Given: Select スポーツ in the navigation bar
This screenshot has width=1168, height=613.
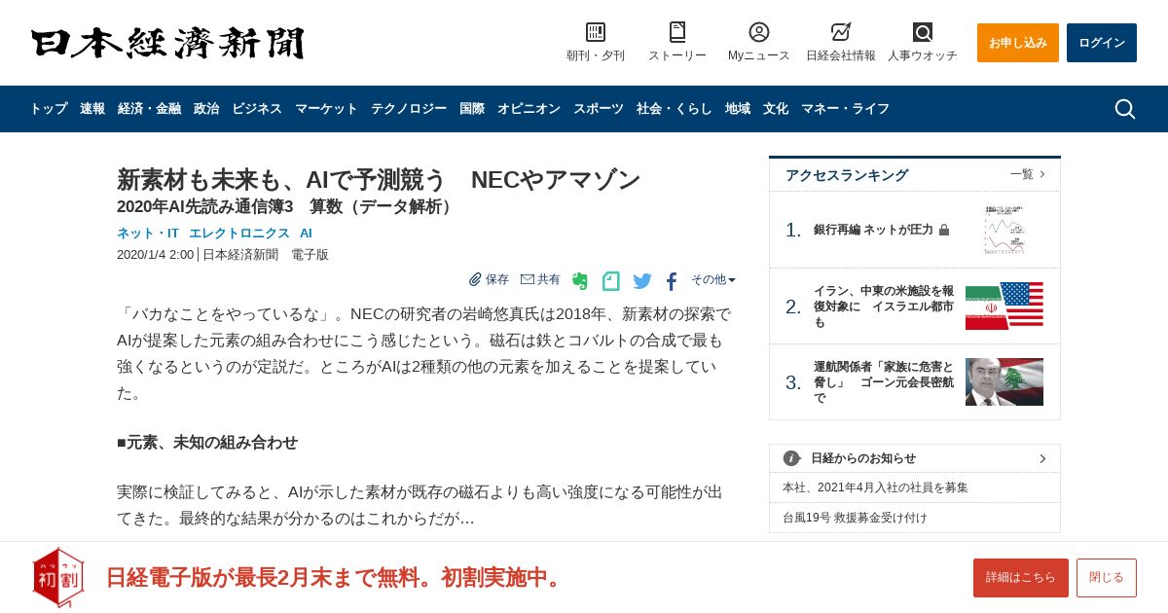Looking at the screenshot, I should click(599, 109).
